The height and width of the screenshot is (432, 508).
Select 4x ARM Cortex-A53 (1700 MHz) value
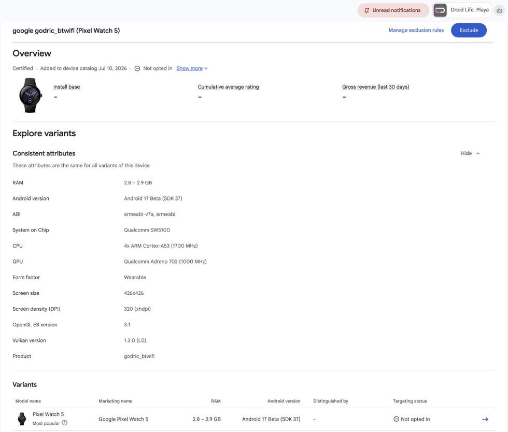161,246
